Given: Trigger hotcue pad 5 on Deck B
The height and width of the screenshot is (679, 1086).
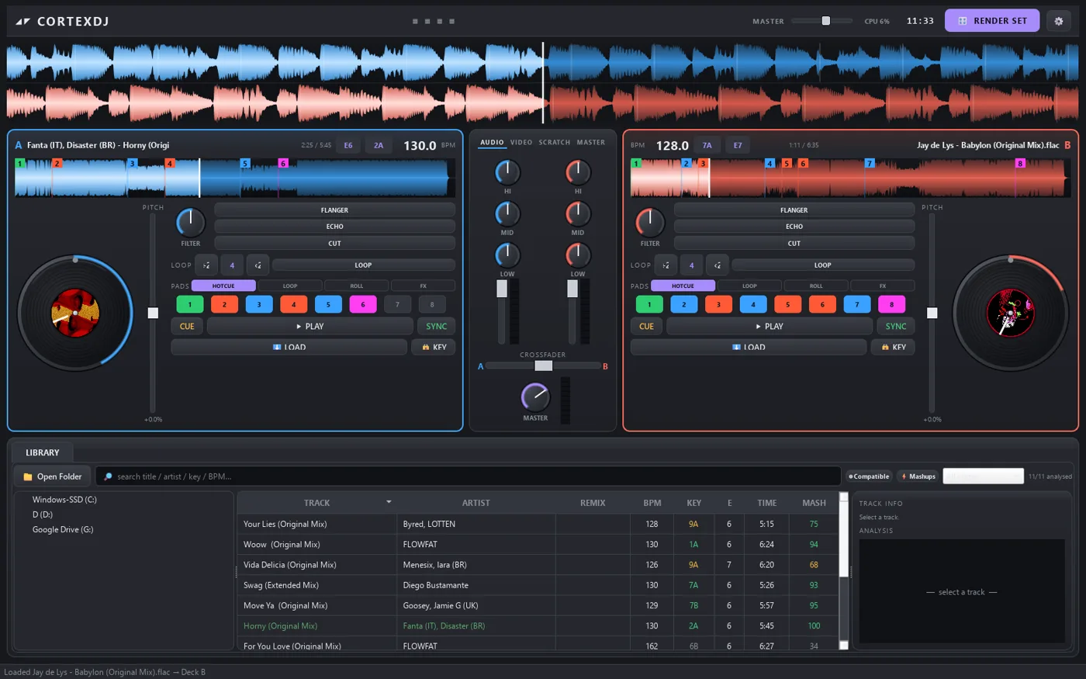Looking at the screenshot, I should (787, 304).
